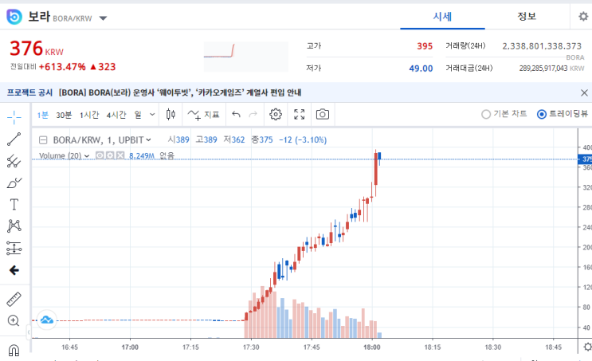Click the 24H amount 289,285,917,043 KRW
Image resolution: width=592 pixels, height=361 pixels.
click(551, 69)
